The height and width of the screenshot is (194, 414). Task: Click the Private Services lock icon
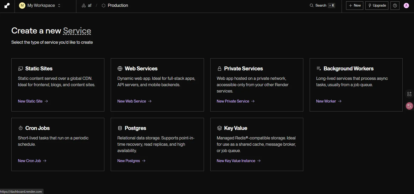tap(219, 69)
